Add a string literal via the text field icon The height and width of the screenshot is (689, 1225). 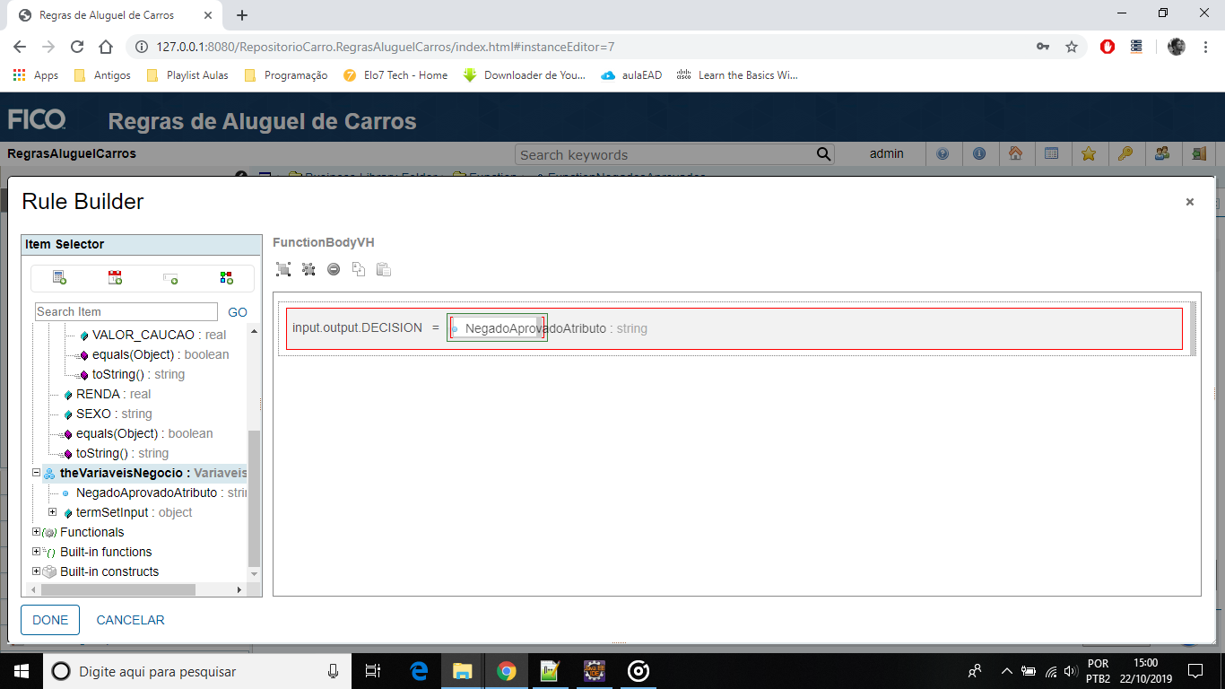[170, 278]
